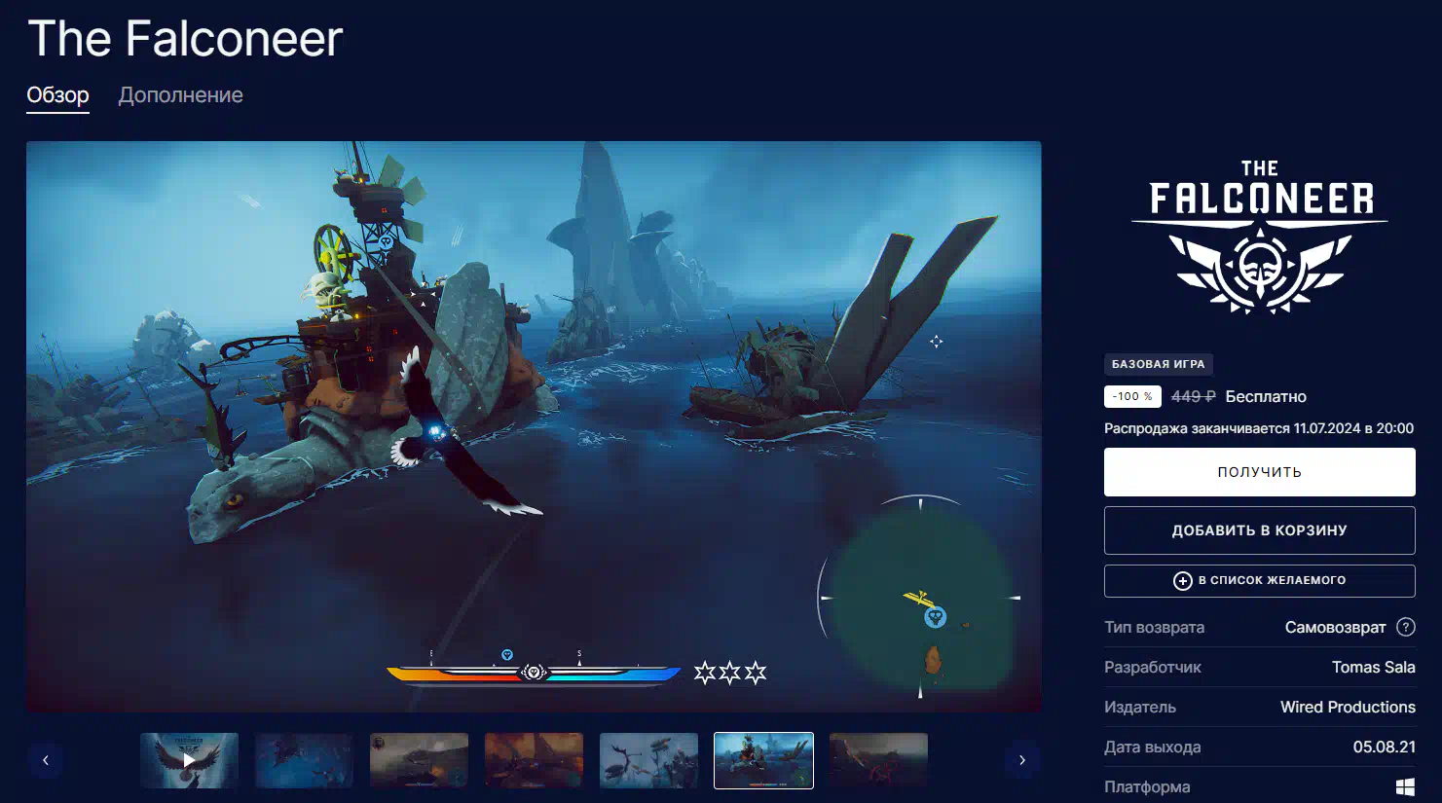1442x803 pixels.
Task: Click the Windows platform icon
Action: click(1405, 786)
